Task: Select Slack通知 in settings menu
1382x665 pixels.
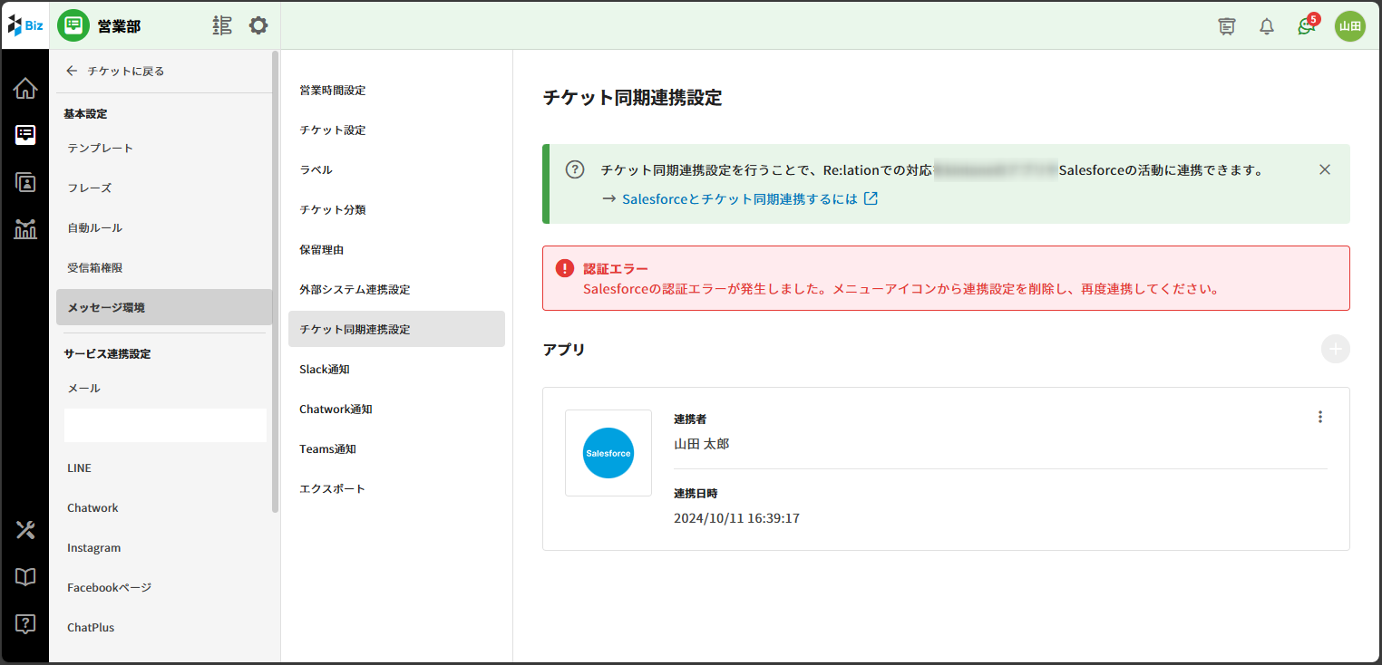Action: pyautogui.click(x=325, y=370)
